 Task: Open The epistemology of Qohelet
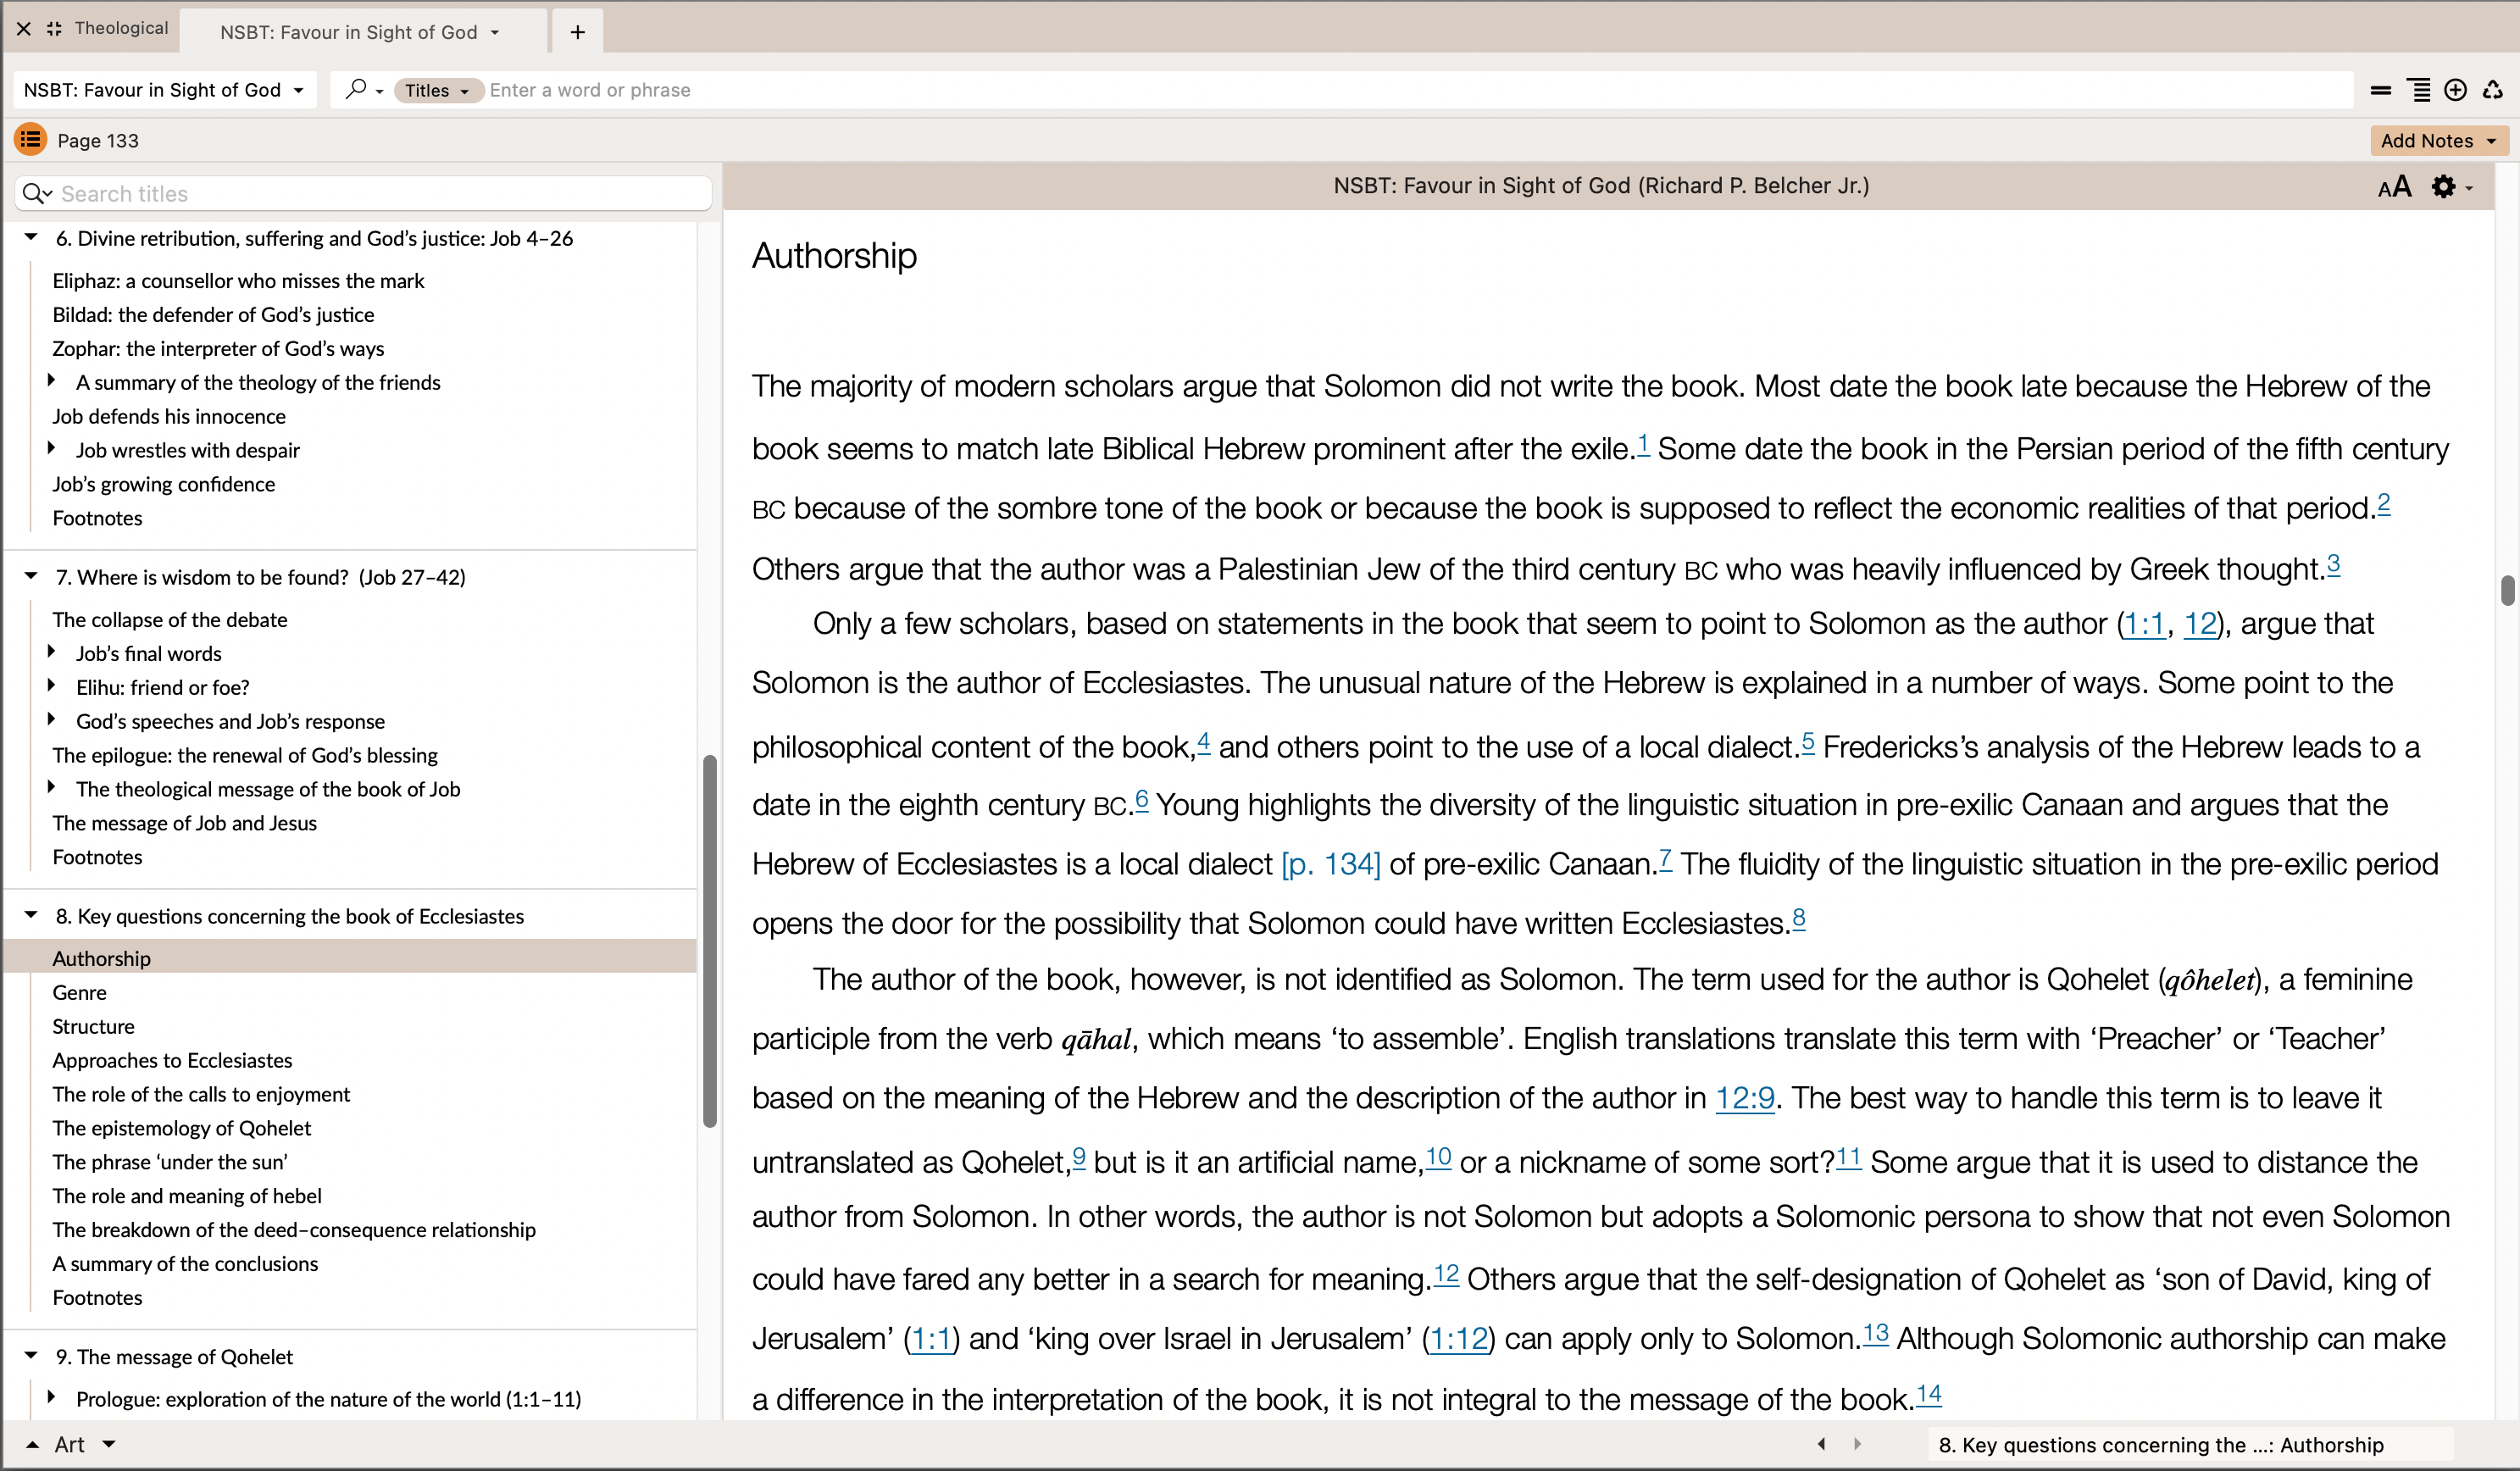[181, 1128]
